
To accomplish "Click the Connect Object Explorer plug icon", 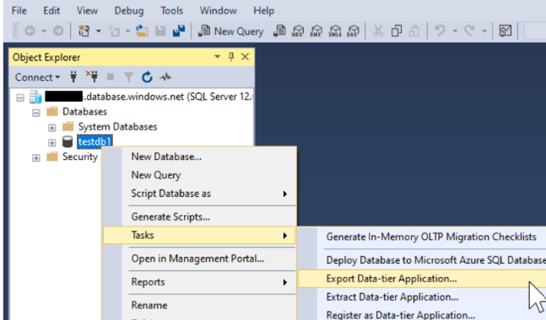I will [73, 77].
